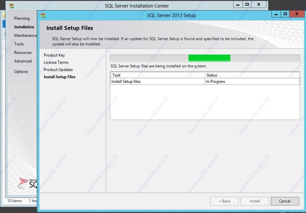The width and height of the screenshot is (306, 213).
Task: Open the Options section
Action: (21, 72)
